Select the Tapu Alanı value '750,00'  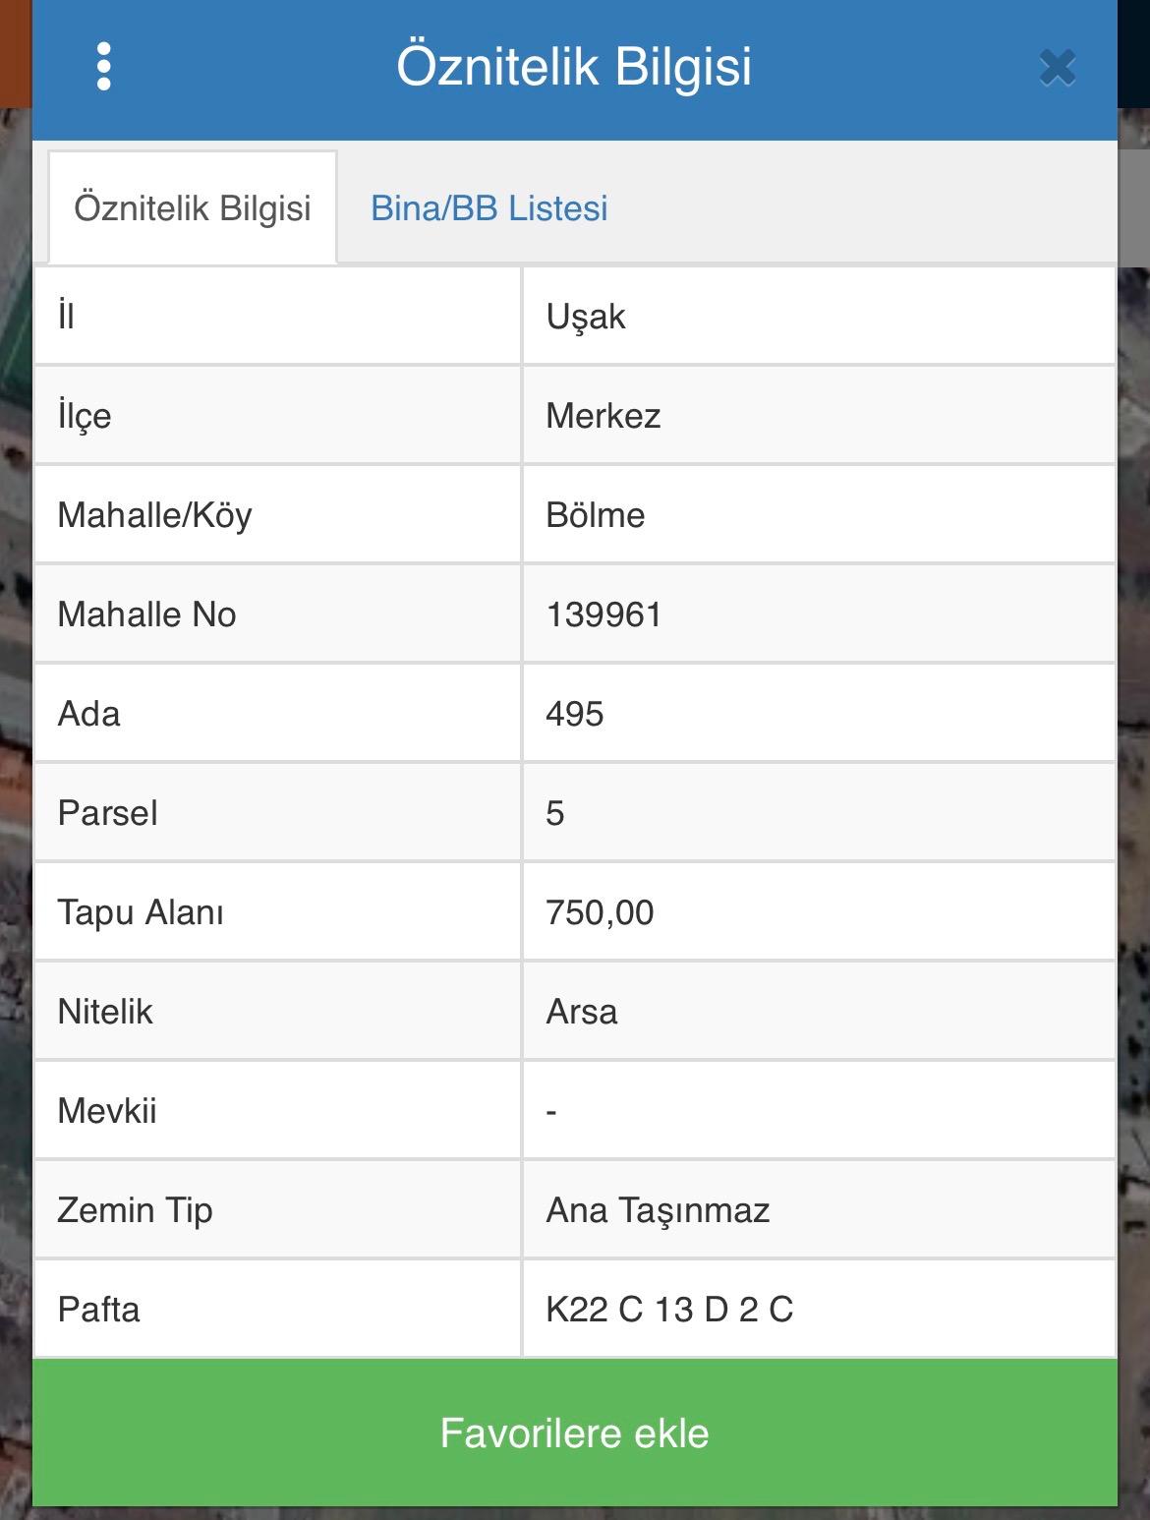[x=601, y=912]
